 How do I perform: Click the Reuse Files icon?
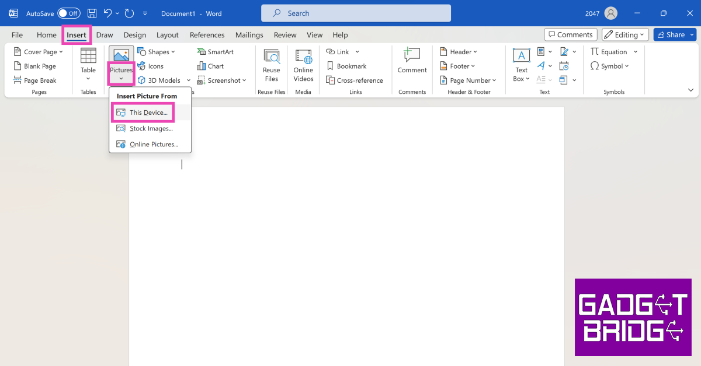click(x=271, y=65)
